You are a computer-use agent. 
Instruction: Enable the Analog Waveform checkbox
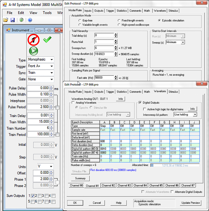[73, 103]
